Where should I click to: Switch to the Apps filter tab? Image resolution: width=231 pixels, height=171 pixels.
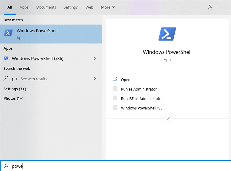[24, 7]
